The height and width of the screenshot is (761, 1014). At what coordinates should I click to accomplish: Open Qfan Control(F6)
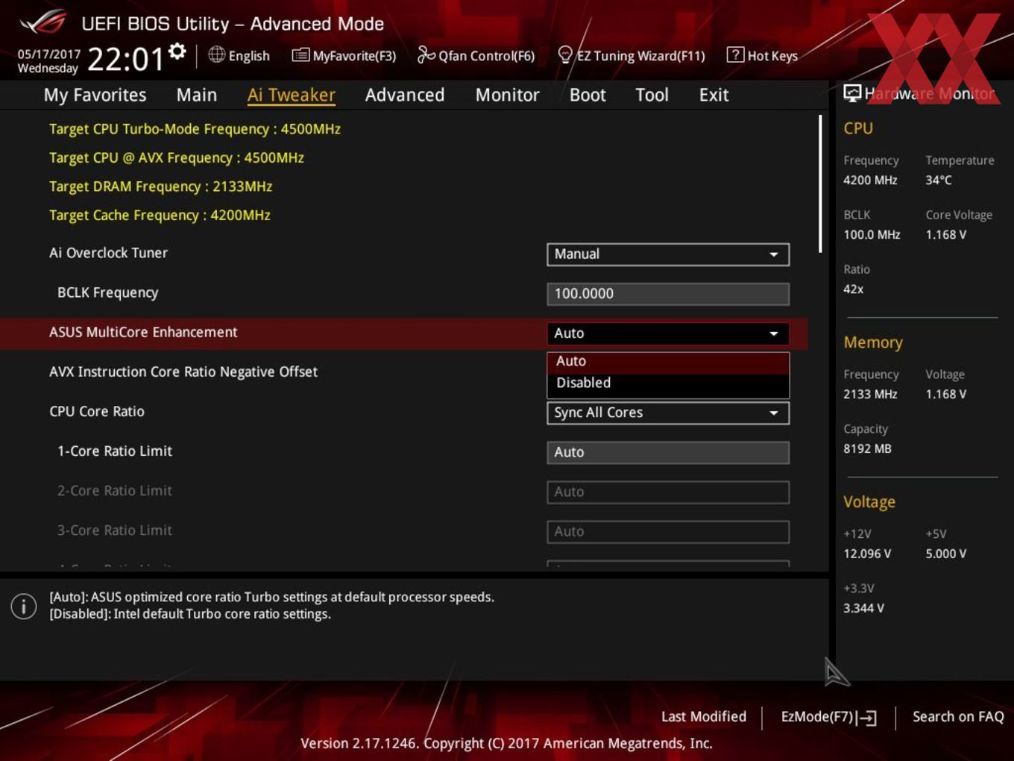coord(476,55)
